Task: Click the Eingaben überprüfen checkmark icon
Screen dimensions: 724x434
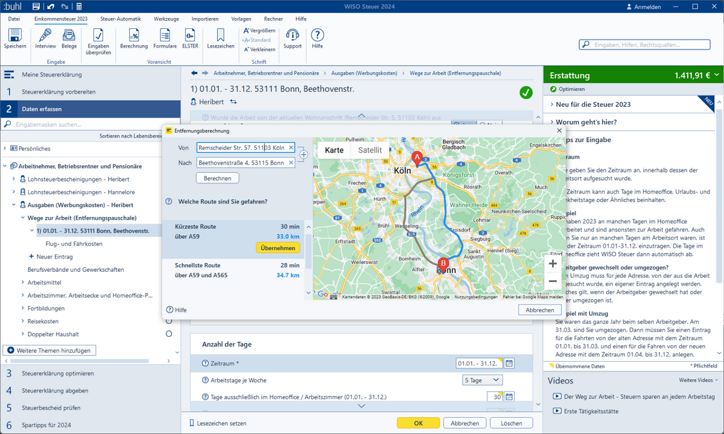Action: tap(99, 35)
